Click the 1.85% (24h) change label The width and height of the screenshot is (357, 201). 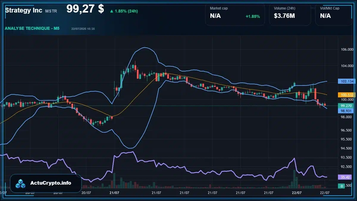point(126,11)
